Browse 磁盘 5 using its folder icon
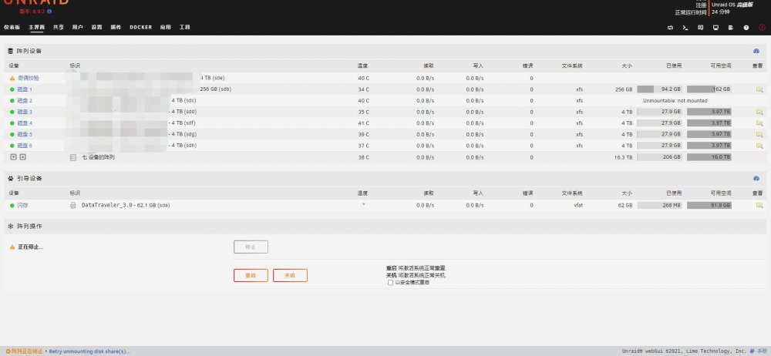The width and height of the screenshot is (771, 356). click(759, 134)
